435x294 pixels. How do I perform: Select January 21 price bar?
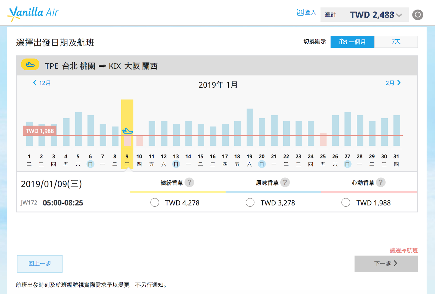click(274, 130)
